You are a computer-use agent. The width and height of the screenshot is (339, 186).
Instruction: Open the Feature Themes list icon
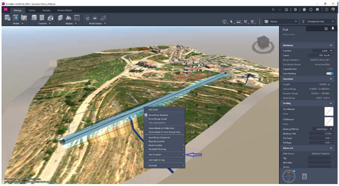click(x=77, y=18)
